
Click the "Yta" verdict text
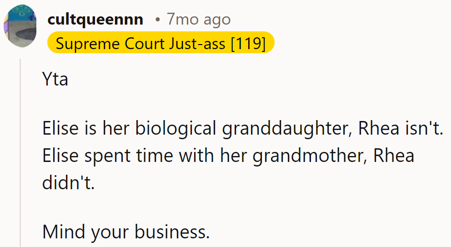(x=55, y=80)
